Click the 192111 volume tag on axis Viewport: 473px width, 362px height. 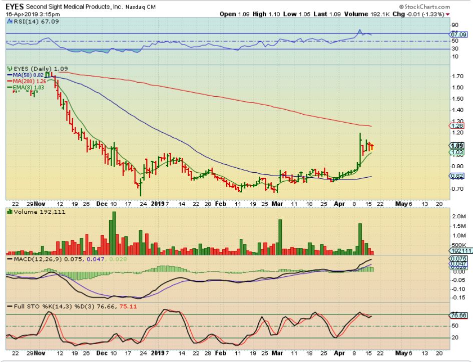[x=461, y=251]
